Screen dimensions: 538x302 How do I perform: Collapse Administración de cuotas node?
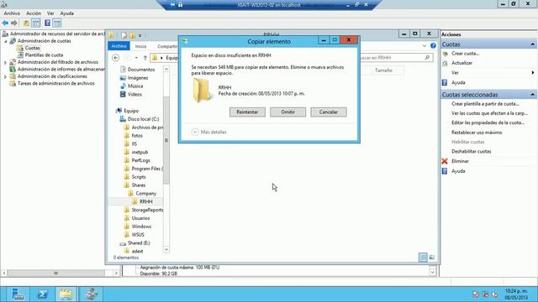tap(5, 41)
